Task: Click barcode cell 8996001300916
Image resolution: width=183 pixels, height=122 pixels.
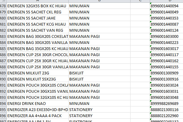Action: 167,79
